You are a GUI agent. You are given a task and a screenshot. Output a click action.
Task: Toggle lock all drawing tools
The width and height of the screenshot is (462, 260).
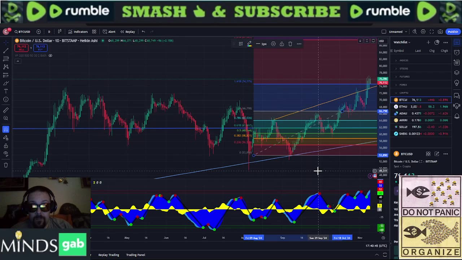point(6,146)
